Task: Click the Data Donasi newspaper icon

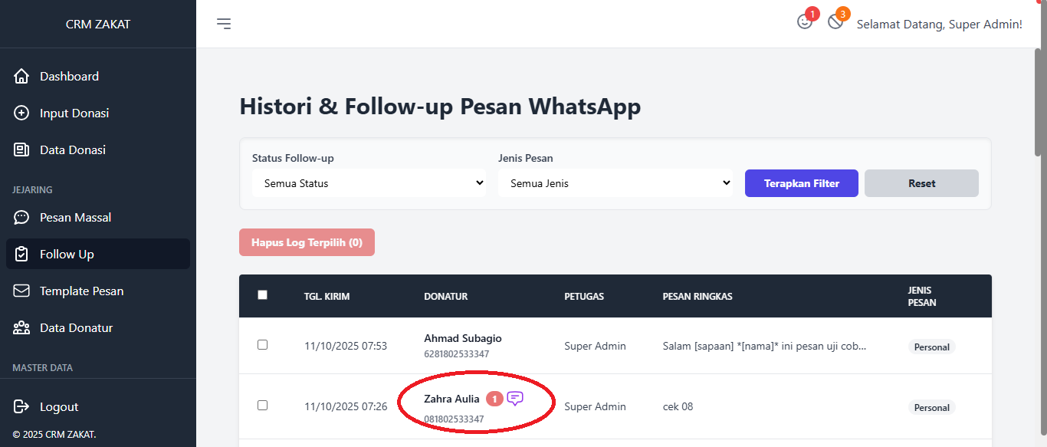Action: (22, 150)
